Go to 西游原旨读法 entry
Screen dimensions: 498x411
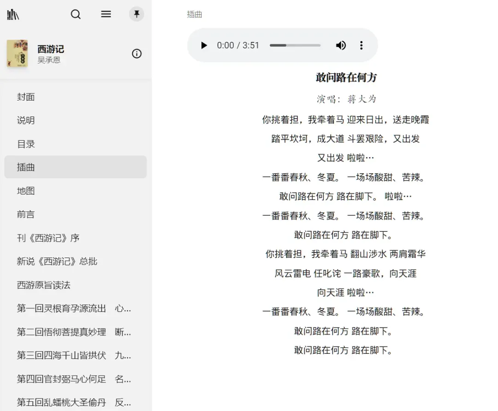click(x=76, y=285)
